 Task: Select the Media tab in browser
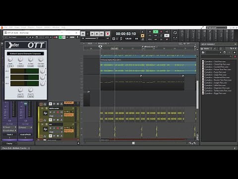pos(206,49)
